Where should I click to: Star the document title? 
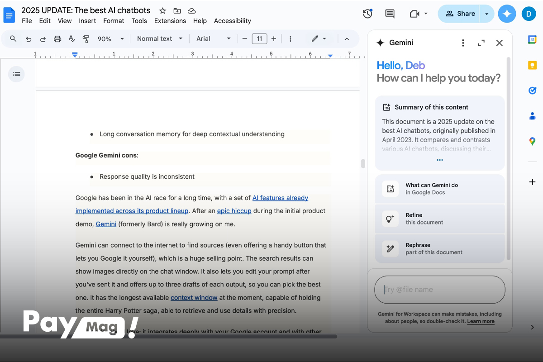click(162, 10)
